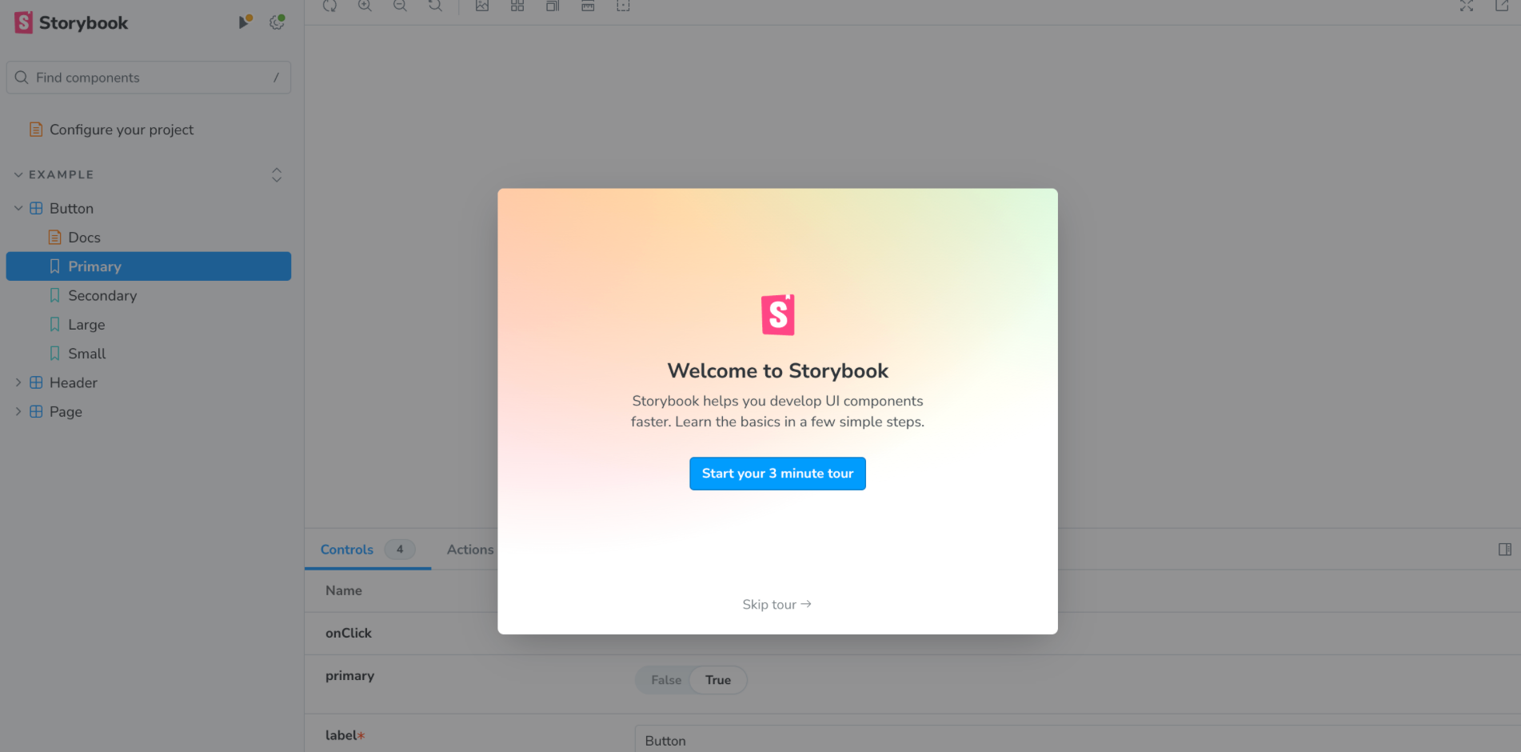Click the fullscreen icon at top right
1521x752 pixels.
coord(1467,6)
